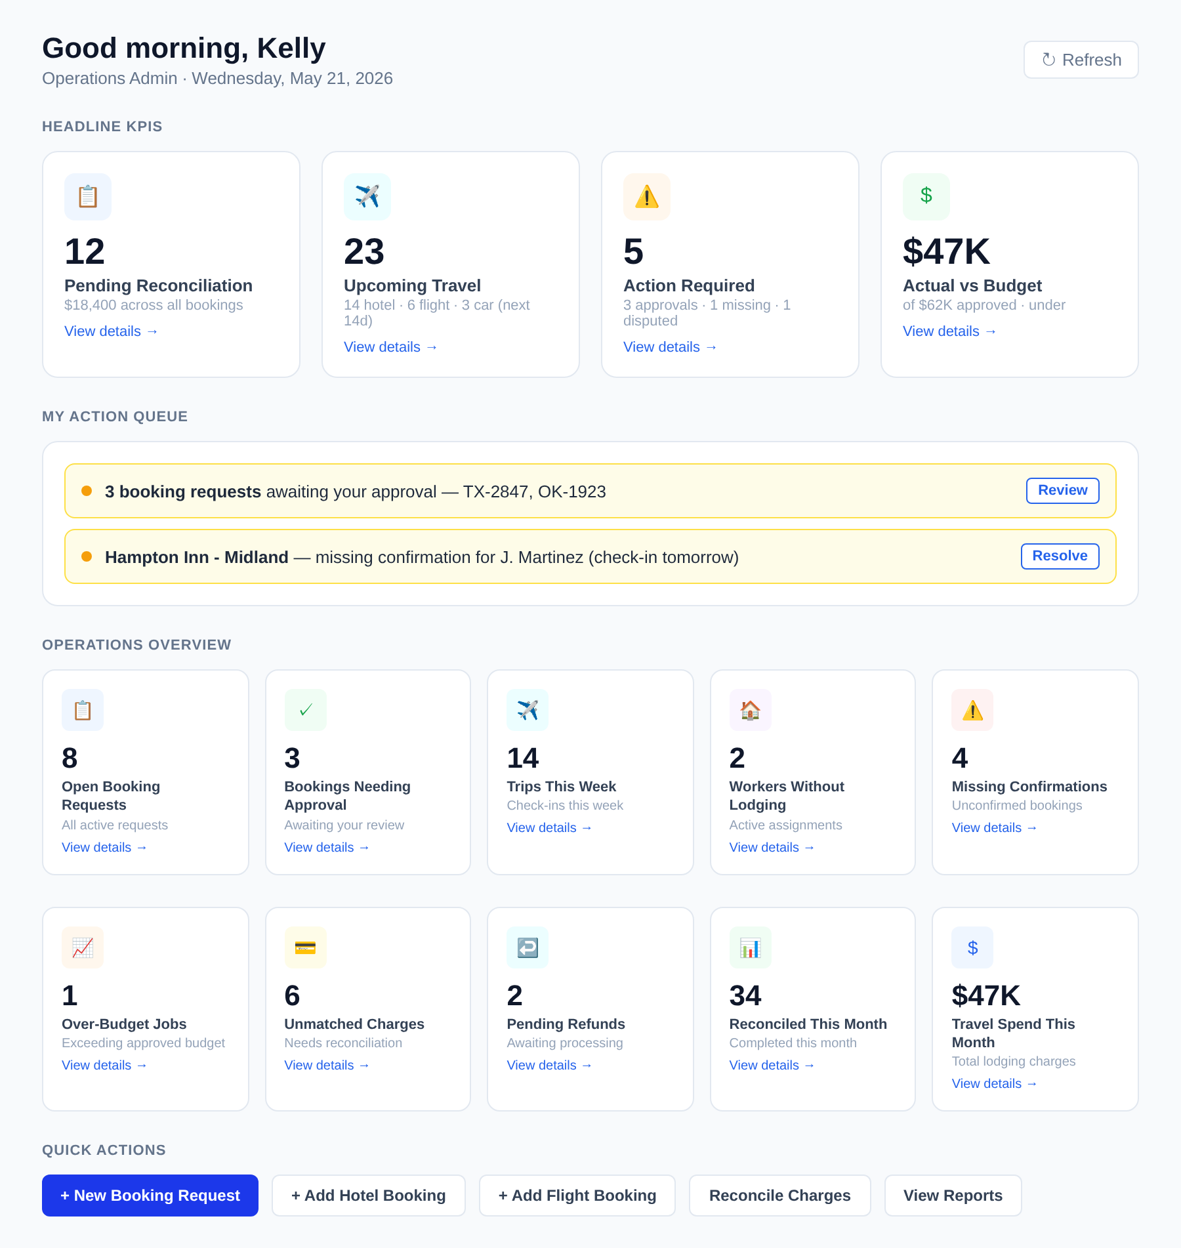
Task: Create a New Booking Request
Action: 150,1196
